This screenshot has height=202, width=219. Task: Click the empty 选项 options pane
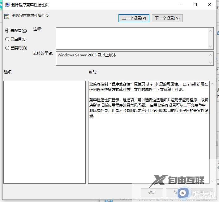(x=45, y=132)
